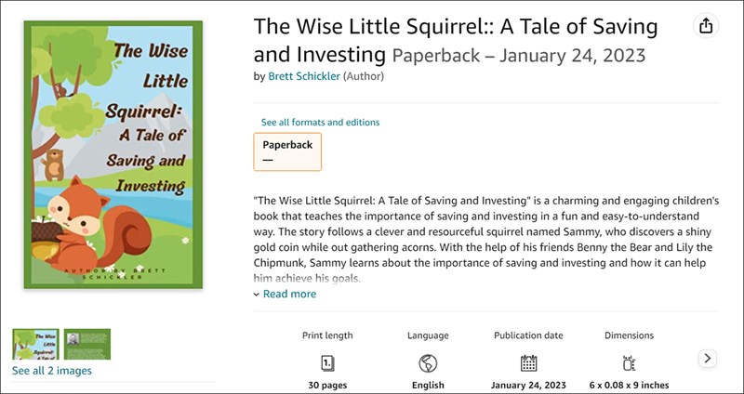This screenshot has height=394, width=744.
Task: Click the dimensions ruler icon
Action: [629, 363]
